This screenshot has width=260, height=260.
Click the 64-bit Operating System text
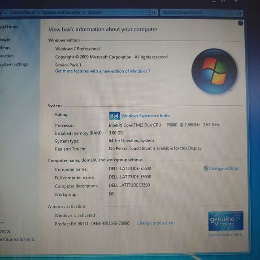(131, 141)
